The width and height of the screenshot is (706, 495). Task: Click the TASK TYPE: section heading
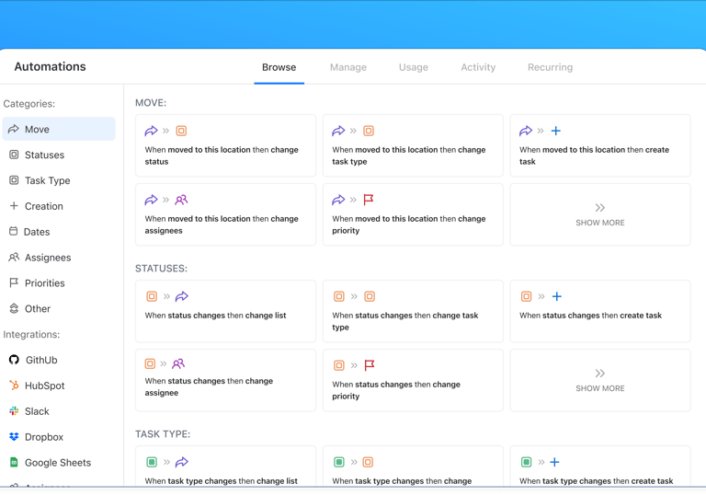163,433
